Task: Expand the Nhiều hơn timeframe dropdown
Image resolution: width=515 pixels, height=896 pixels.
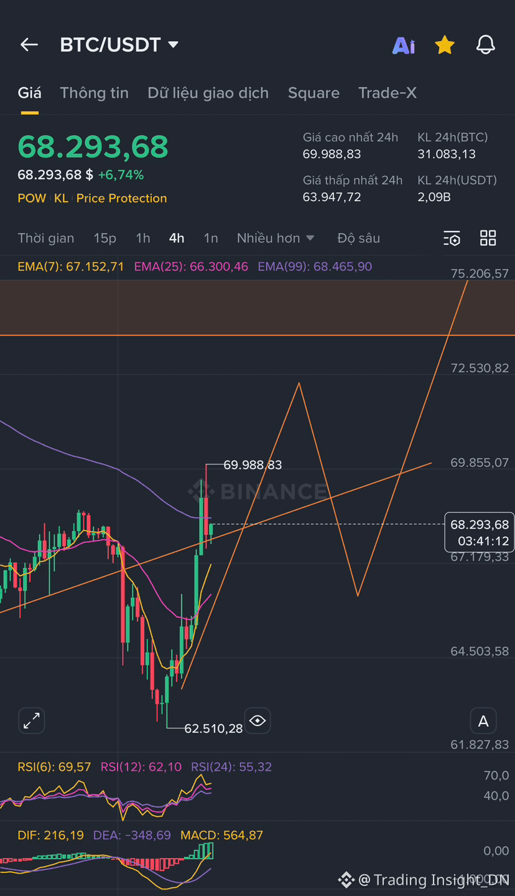Action: (x=276, y=238)
